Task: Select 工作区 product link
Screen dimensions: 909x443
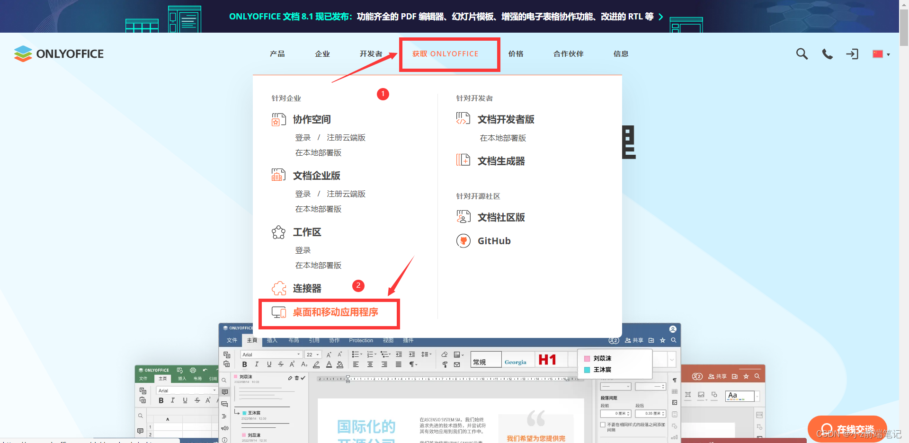Action: pyautogui.click(x=307, y=232)
